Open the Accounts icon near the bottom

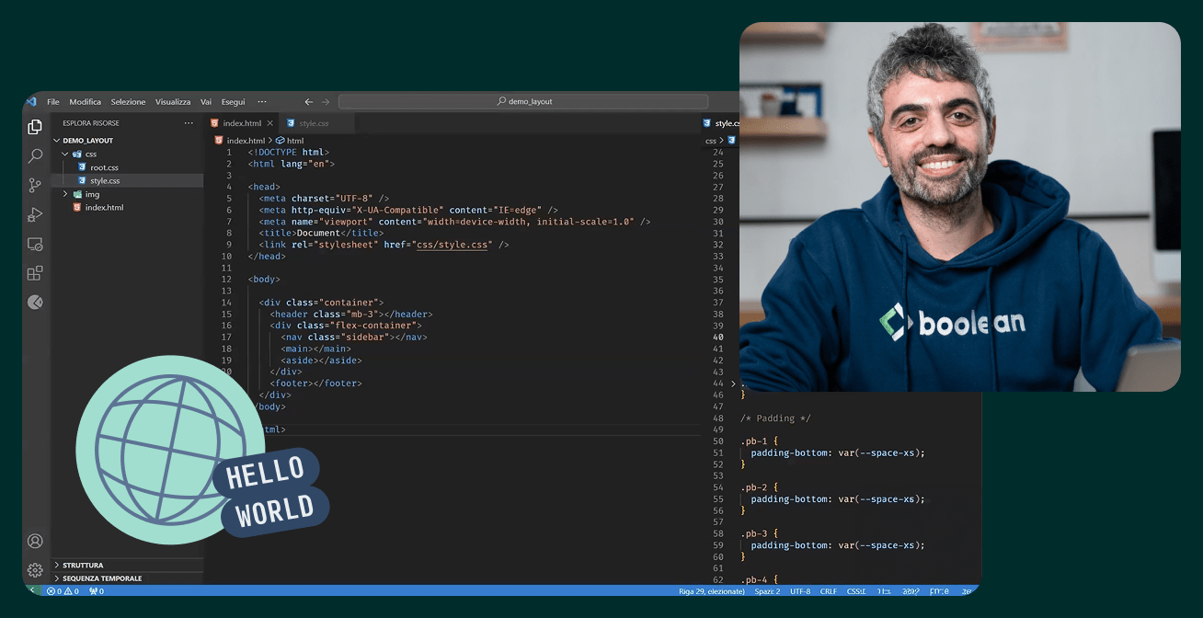click(x=35, y=541)
